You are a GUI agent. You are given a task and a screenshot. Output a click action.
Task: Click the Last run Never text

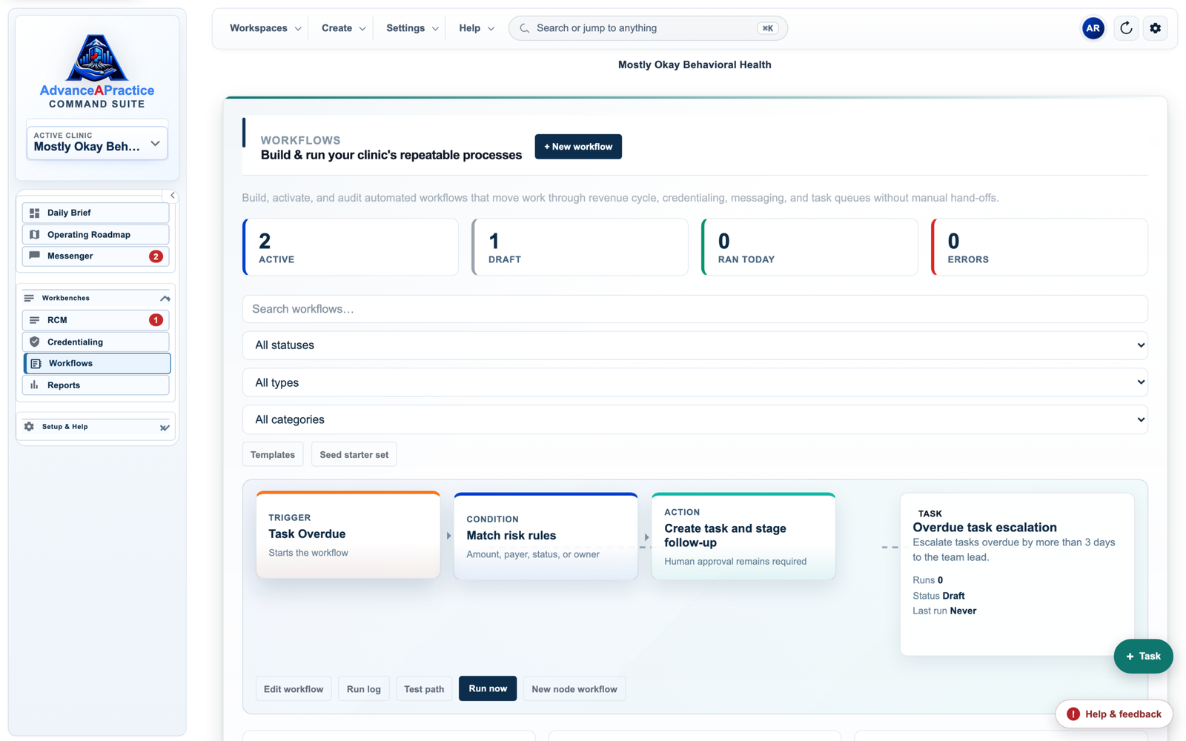tap(944, 611)
